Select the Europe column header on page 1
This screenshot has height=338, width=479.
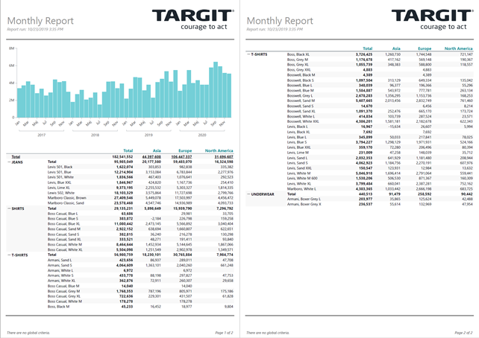click(185, 150)
